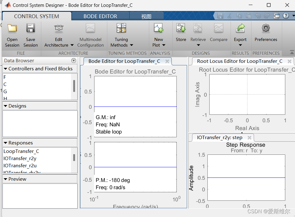Click the G.M.: inf text in the magnitude plot
Viewport: 295px width, 217px height.
point(105,117)
